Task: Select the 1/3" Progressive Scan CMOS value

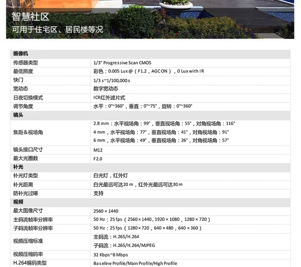Action: tap(122, 63)
